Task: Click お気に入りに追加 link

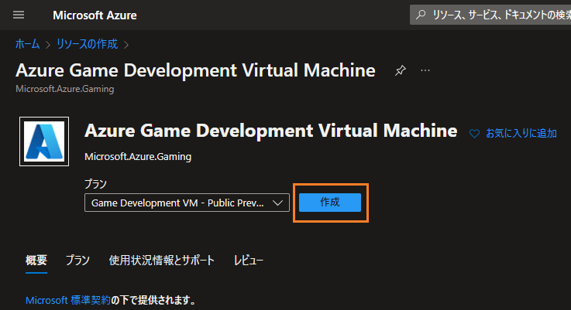Action: [x=521, y=134]
